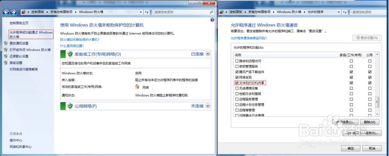
Task: Check the 无线便携设备 name checkbox
Action: [237, 88]
